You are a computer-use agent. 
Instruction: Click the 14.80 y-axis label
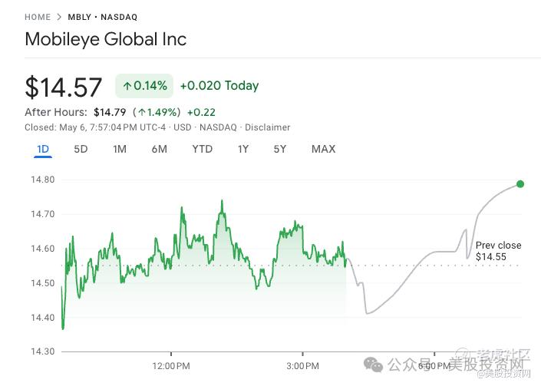tap(43, 180)
